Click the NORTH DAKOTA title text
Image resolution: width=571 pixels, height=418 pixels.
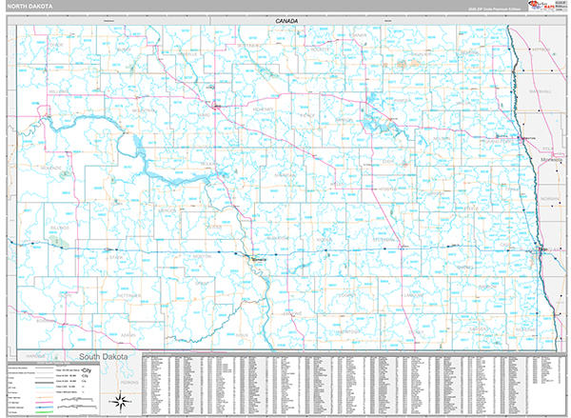(30, 7)
